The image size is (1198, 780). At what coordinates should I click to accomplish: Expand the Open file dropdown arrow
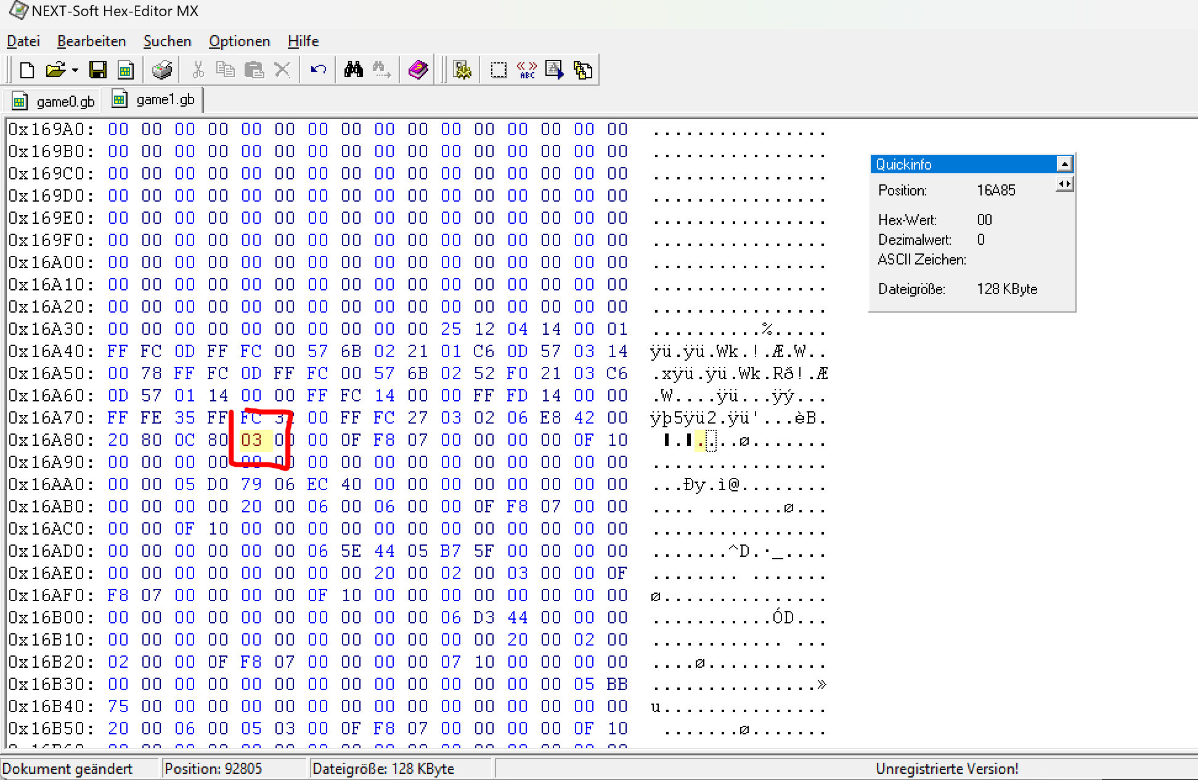(75, 70)
